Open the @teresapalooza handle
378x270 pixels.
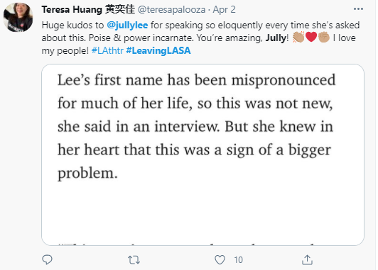coord(171,10)
